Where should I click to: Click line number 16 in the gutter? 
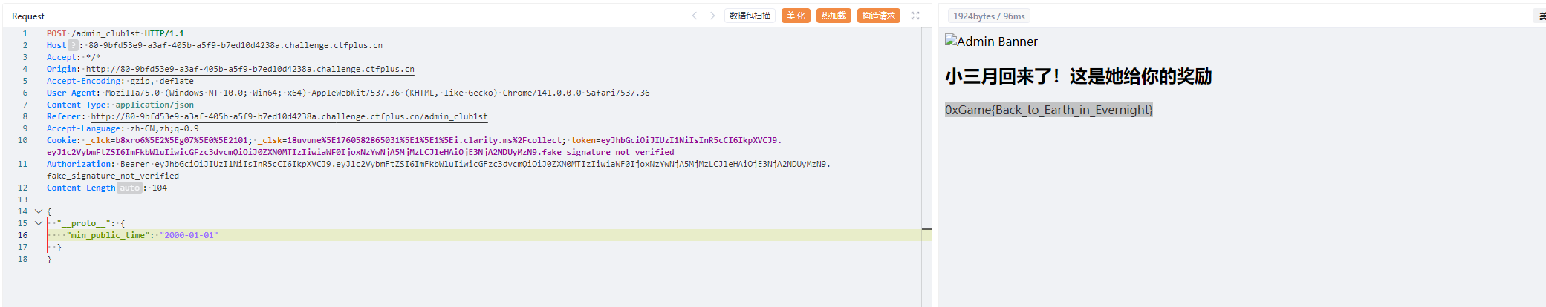coord(23,235)
